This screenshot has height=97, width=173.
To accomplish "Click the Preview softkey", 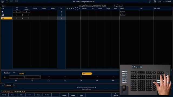I will (73, 95).
